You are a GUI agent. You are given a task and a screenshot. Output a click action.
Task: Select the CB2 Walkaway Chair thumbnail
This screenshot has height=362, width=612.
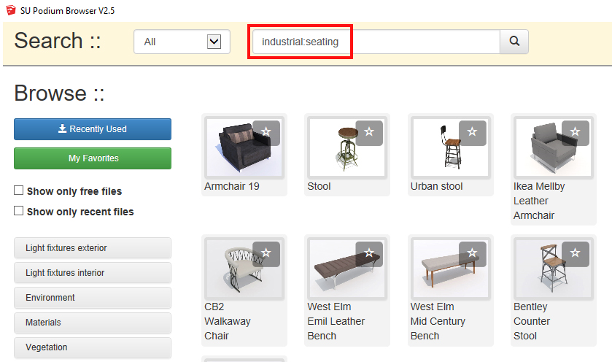[x=244, y=269]
